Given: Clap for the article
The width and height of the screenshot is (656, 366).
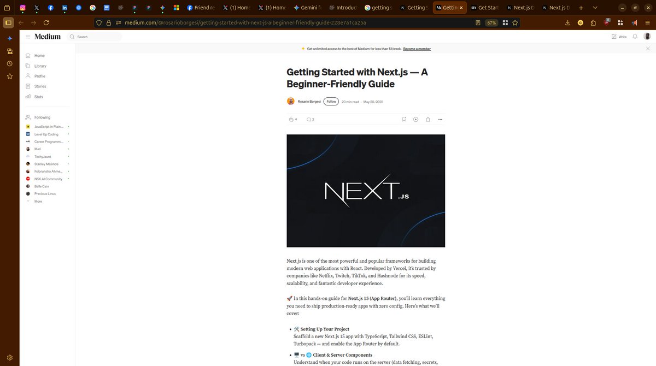Looking at the screenshot, I should [291, 119].
